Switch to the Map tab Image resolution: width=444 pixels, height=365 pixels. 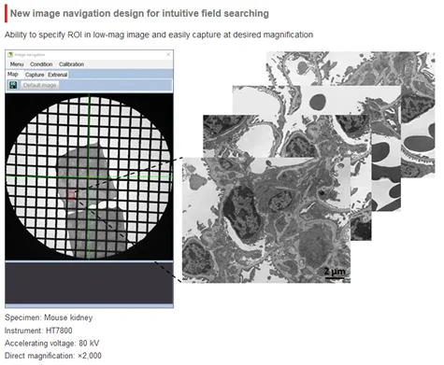[13, 74]
